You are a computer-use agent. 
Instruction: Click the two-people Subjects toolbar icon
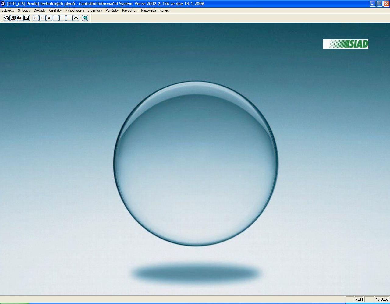click(6, 18)
